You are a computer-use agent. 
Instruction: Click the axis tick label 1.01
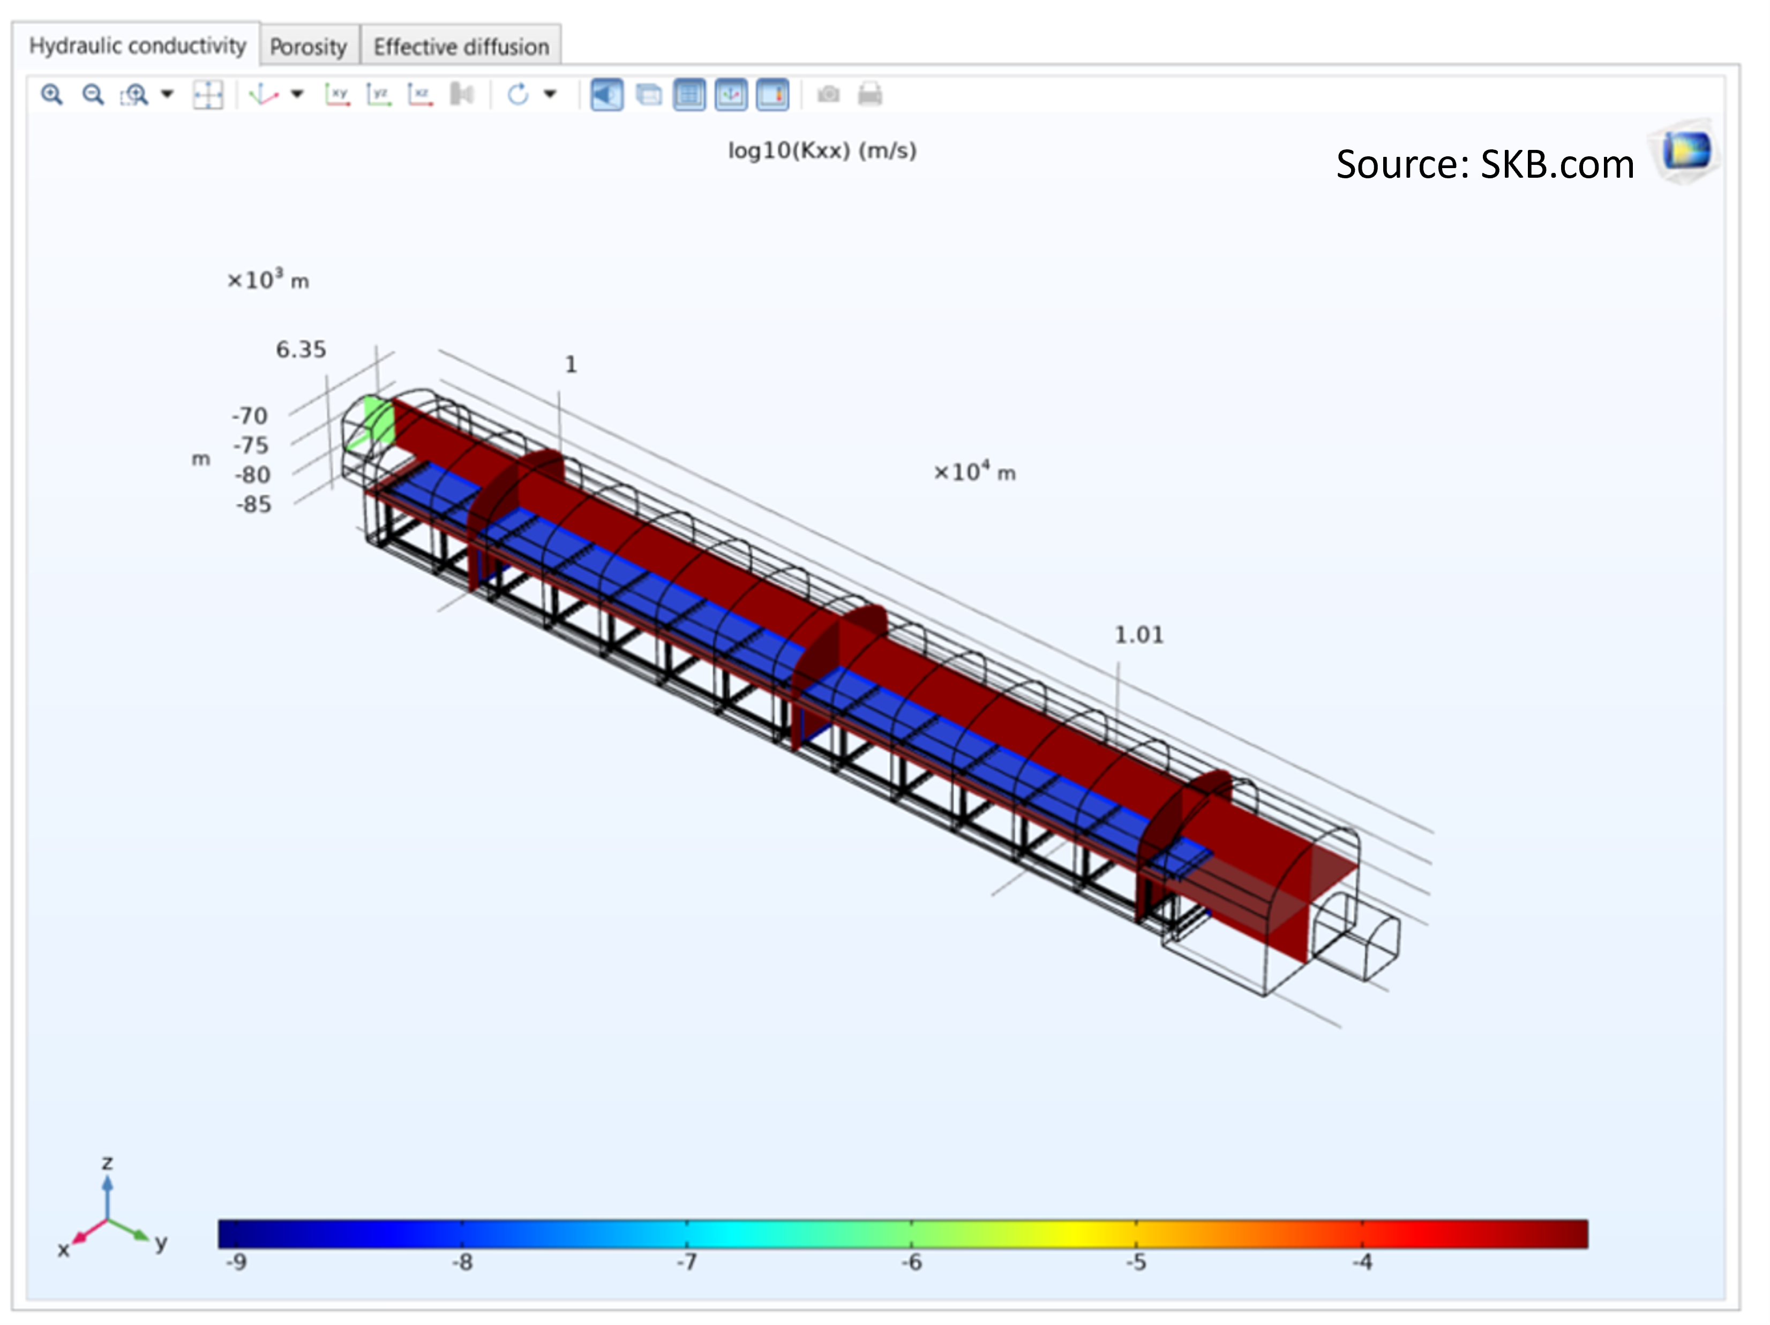(x=1138, y=635)
